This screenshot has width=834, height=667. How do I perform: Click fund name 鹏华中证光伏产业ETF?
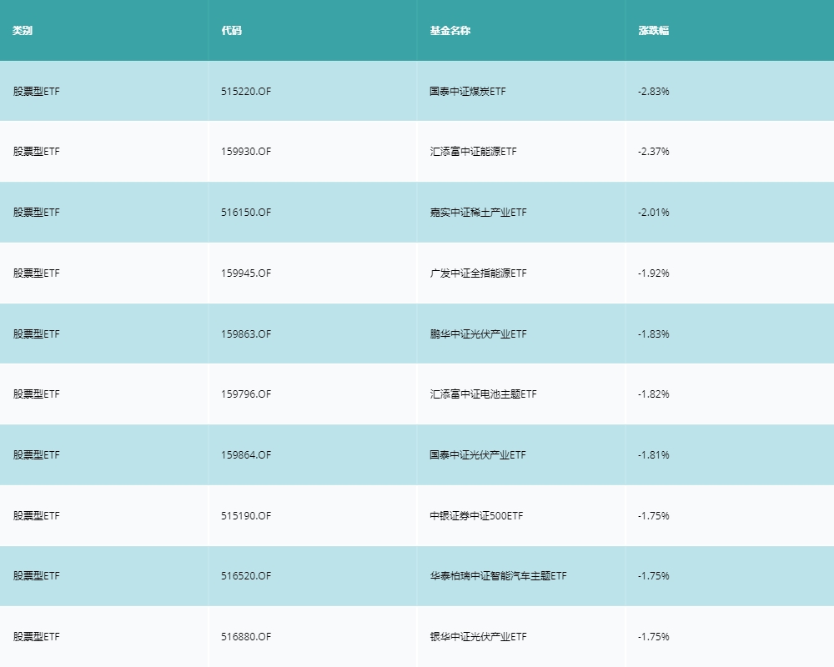click(x=478, y=334)
